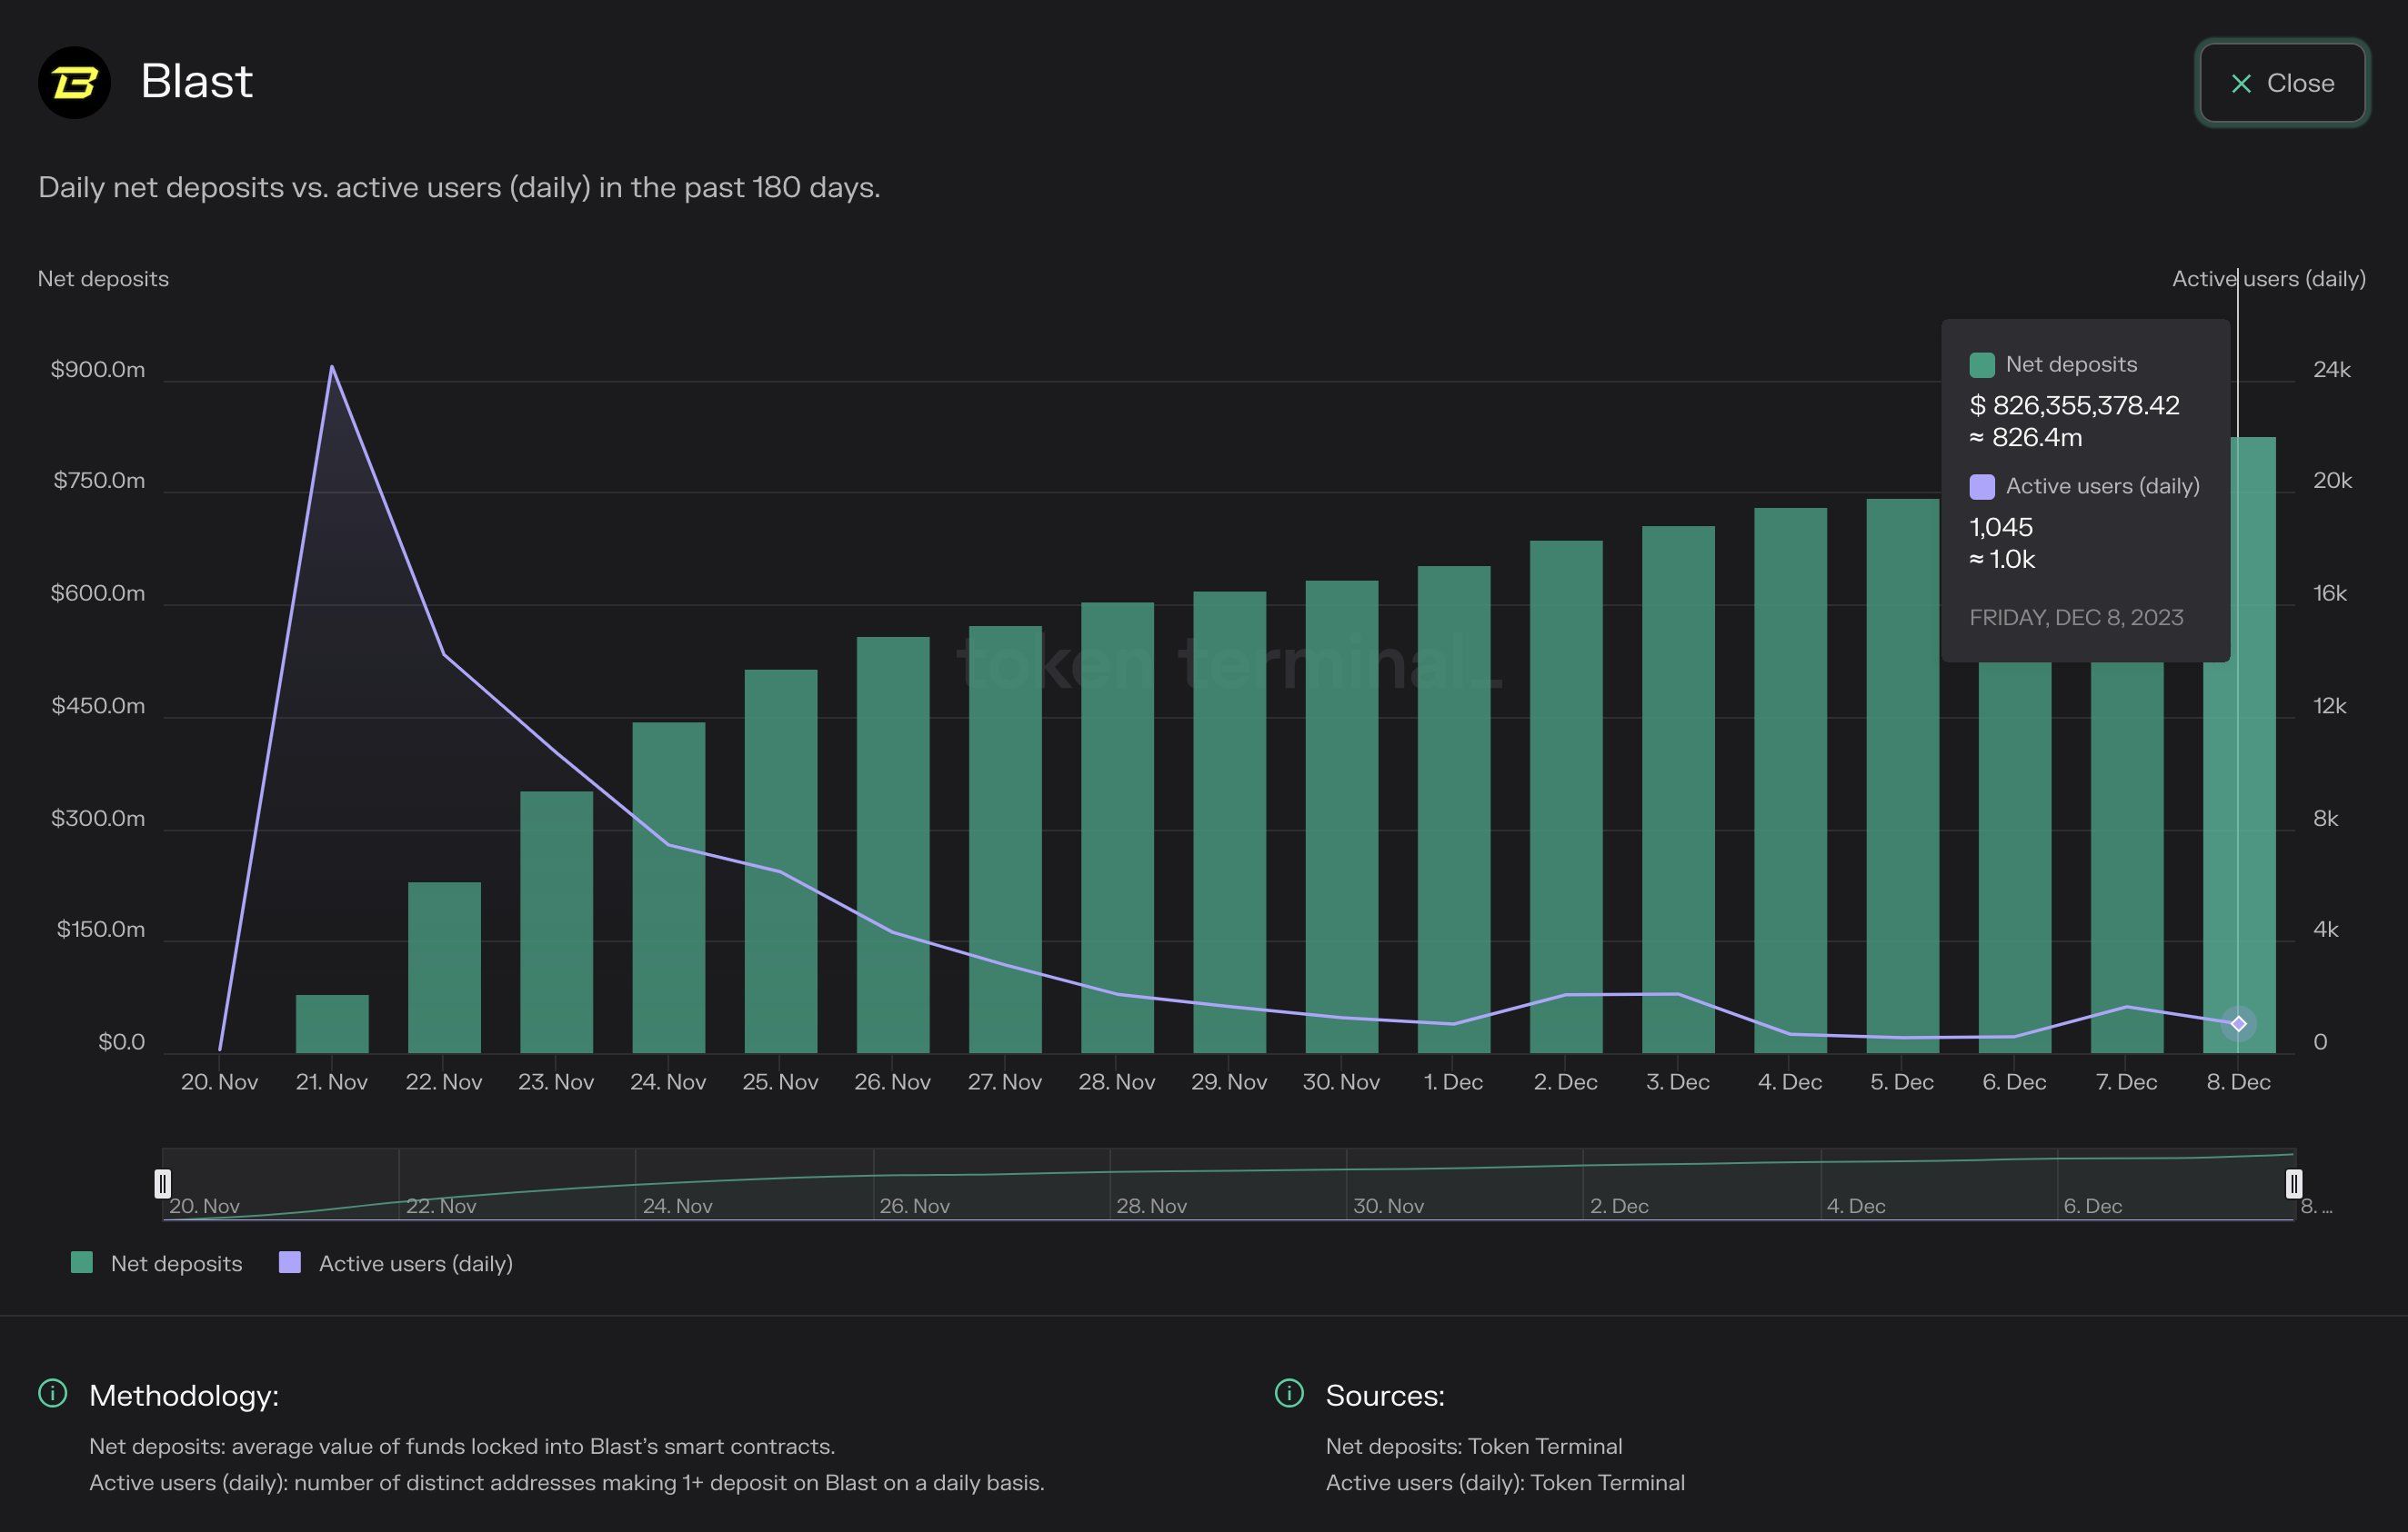
Task: Click the Blast title text
Action: 196,81
